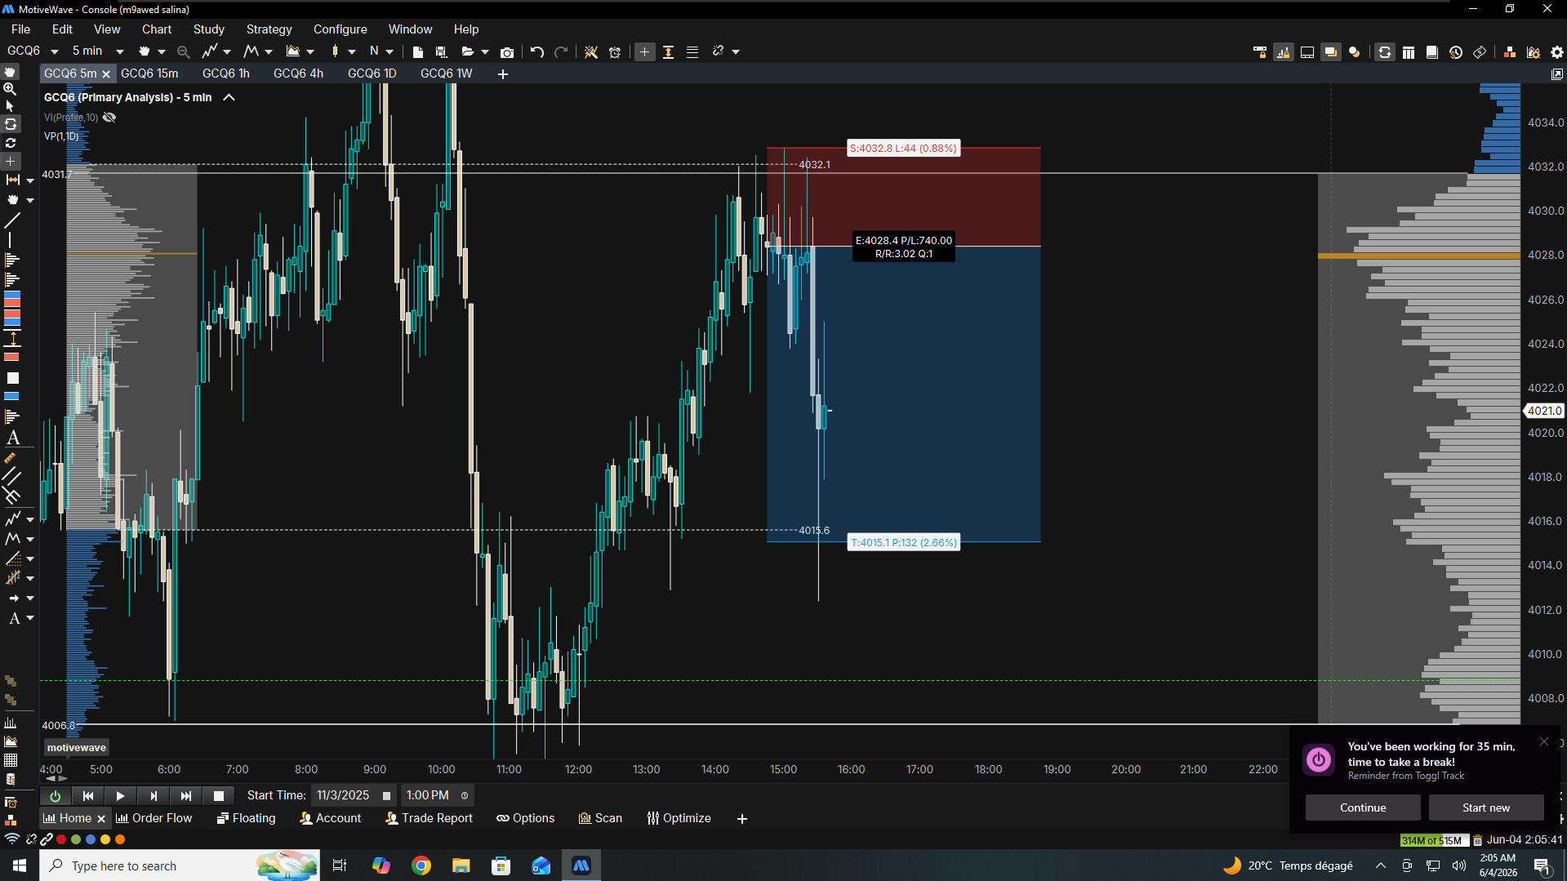
Task: Select the sidebar Elliott wave M tool
Action: coord(13,539)
